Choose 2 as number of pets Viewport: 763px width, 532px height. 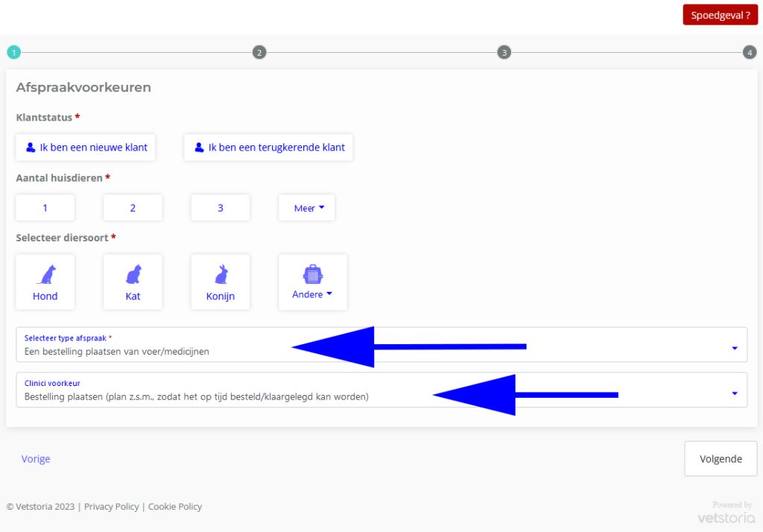click(x=133, y=208)
